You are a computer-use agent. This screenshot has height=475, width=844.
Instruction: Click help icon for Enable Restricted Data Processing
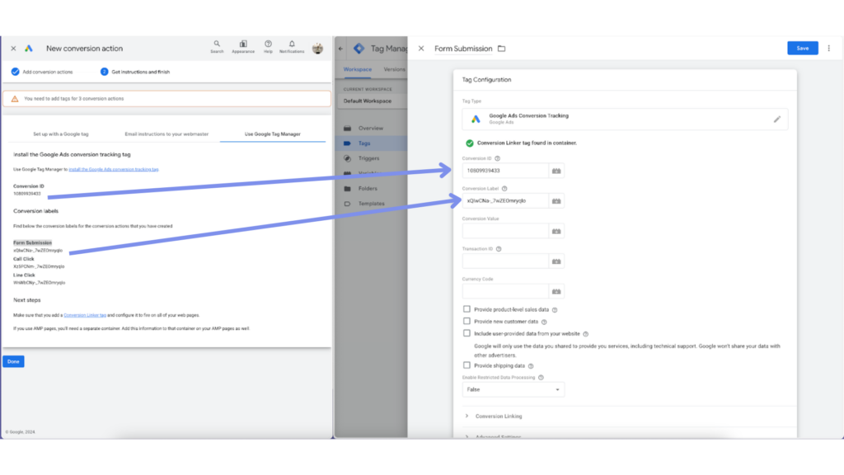(541, 378)
